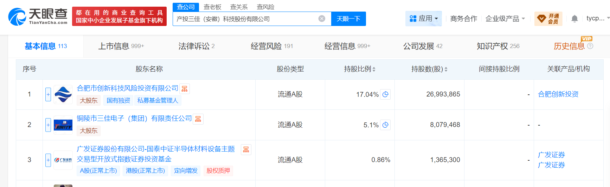Viewport: 610px width, 187px height.
Task: Click 大股东 tag in row 2
Action: point(89,131)
